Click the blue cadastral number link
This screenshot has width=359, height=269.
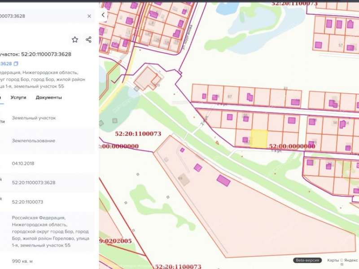point(5,64)
